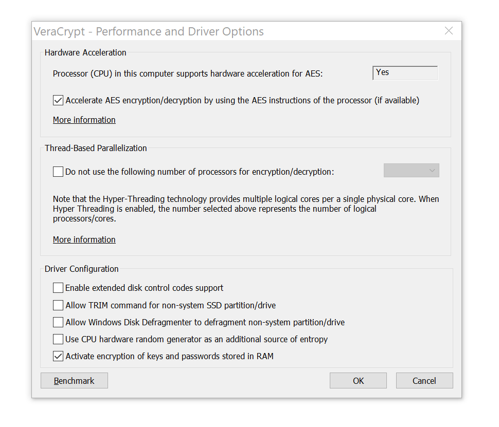Image resolution: width=499 pixels, height=427 pixels.
Task: Allow Windows Disk Defragmenter on non-system drive
Action: (58, 323)
